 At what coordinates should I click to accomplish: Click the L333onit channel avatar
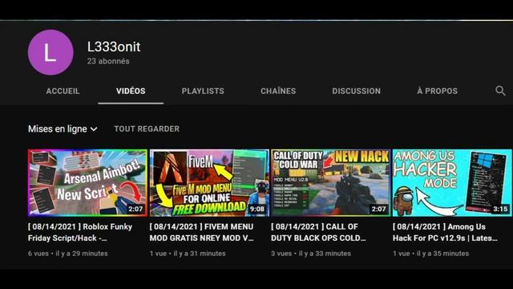[50, 52]
